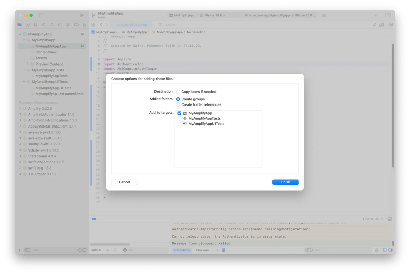Go back with the editor back arrow
The width and height of the screenshot is (410, 274).
pos(101,25)
